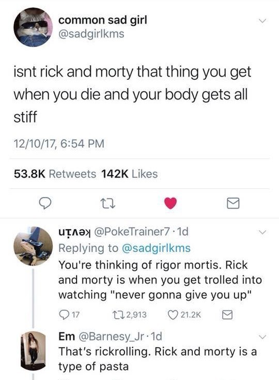Visit the @Barnesy_Jr profile handle
Image resolution: width=279 pixels, height=380 pixels.
pos(111,336)
